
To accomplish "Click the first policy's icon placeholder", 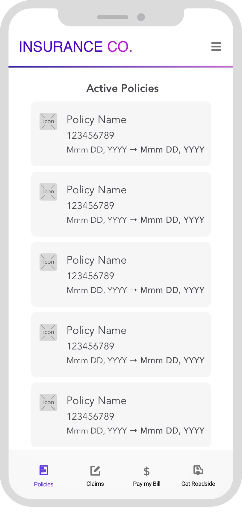I will [48, 121].
